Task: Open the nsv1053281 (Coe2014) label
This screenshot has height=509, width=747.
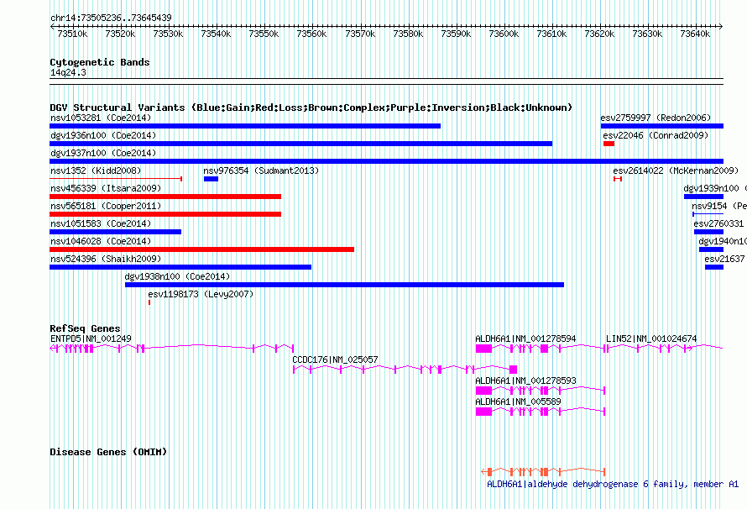Action: [101, 118]
